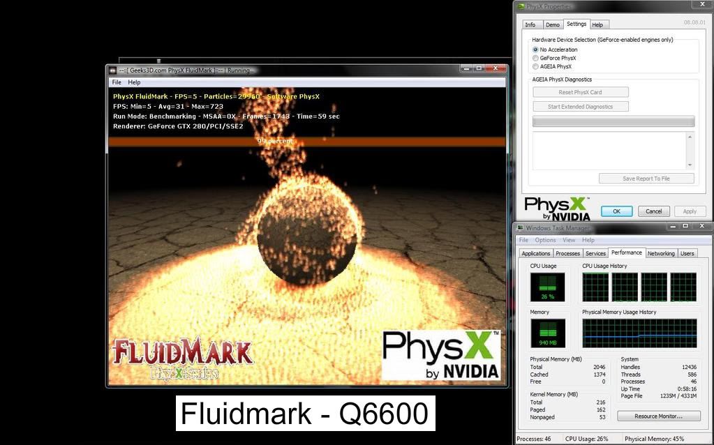Minimize the FluidMark window
The image size is (714, 445).
(x=466, y=68)
